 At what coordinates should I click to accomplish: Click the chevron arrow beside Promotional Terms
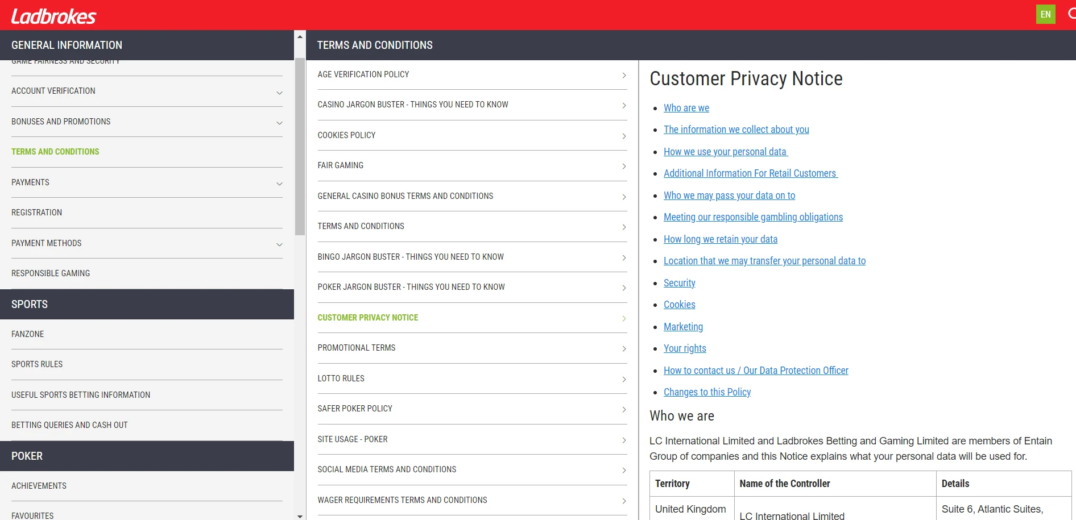[624, 349]
